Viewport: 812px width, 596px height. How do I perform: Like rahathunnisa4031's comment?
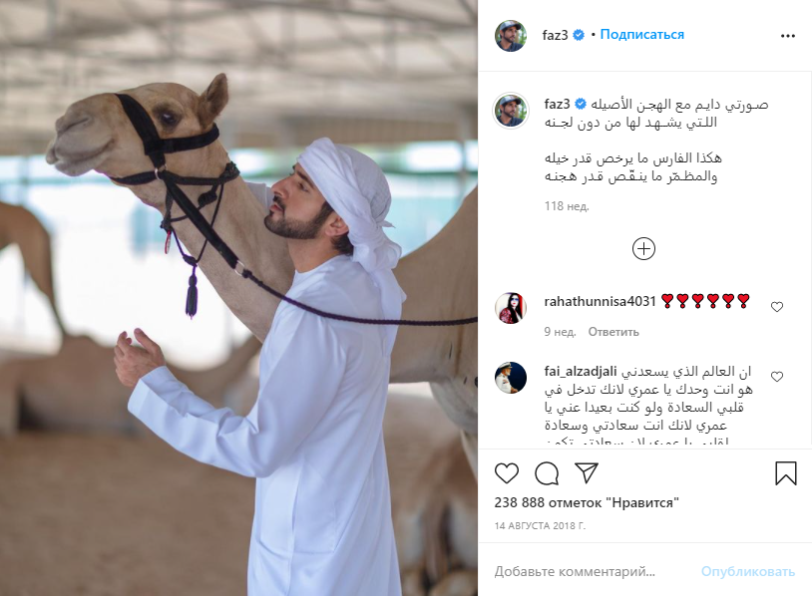(777, 307)
